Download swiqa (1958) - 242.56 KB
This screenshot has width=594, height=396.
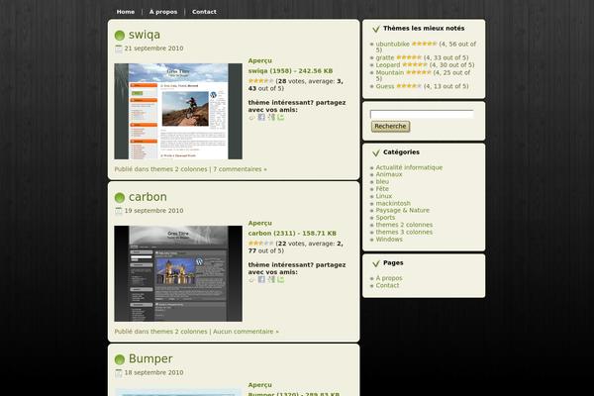[x=290, y=71]
